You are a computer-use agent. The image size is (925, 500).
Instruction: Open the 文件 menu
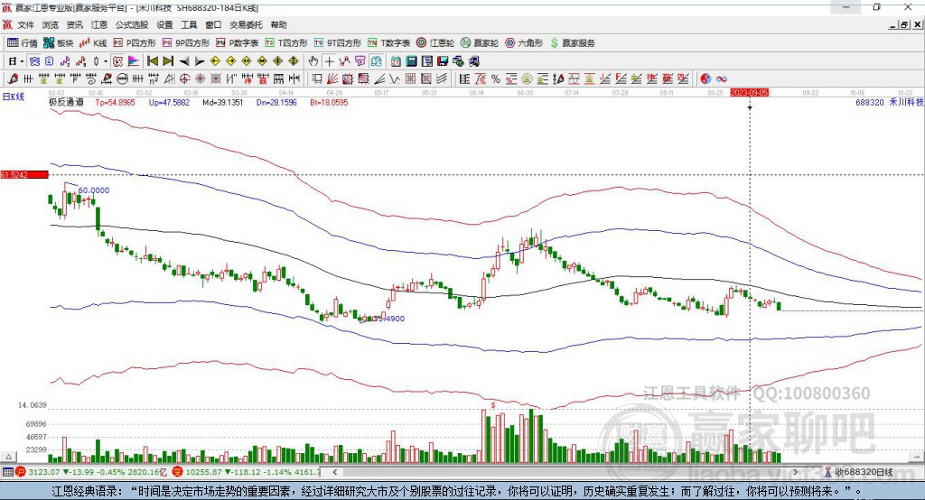coord(25,24)
